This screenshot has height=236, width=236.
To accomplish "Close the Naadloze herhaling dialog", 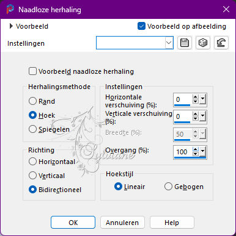I will (x=226, y=9).
